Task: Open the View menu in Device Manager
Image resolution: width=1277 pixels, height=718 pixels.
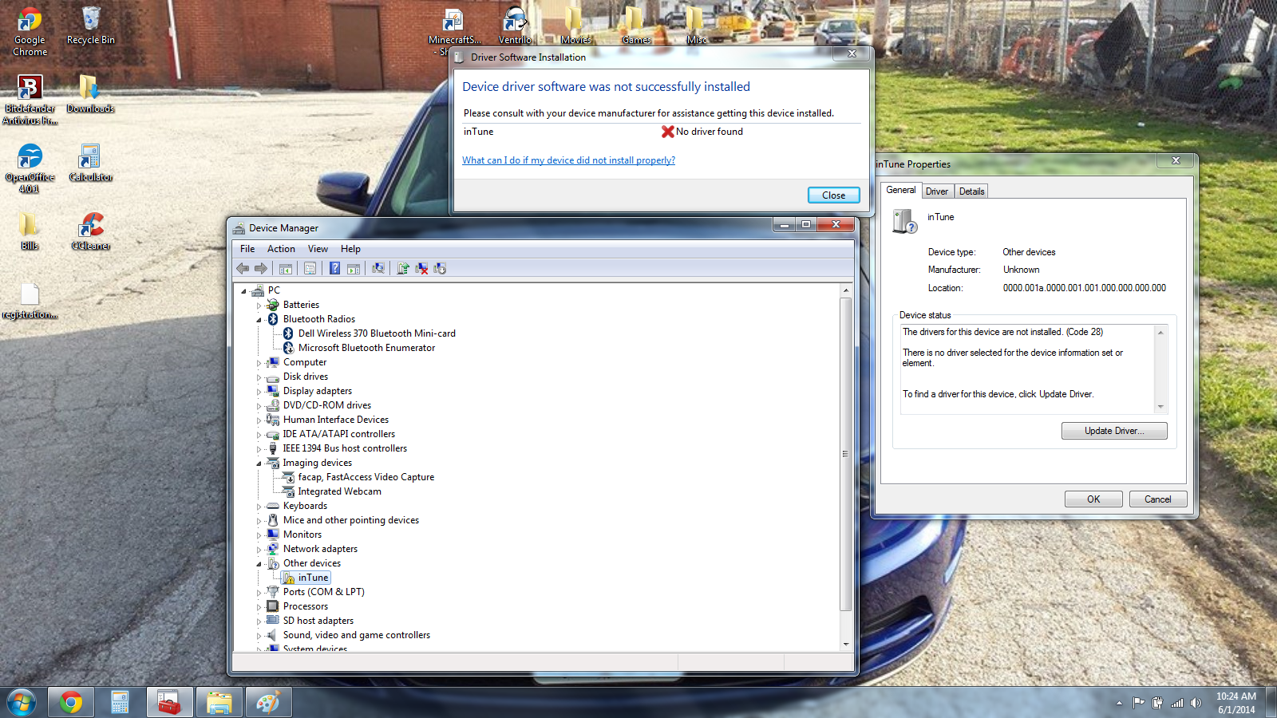Action: [x=318, y=249]
